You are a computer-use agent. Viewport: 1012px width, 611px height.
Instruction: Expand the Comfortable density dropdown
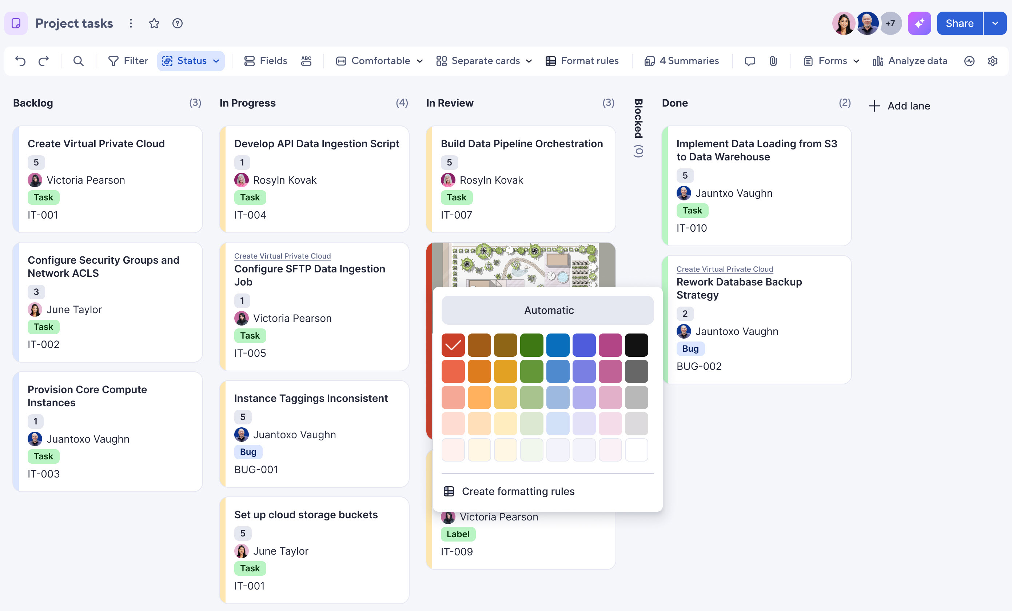[x=379, y=61]
